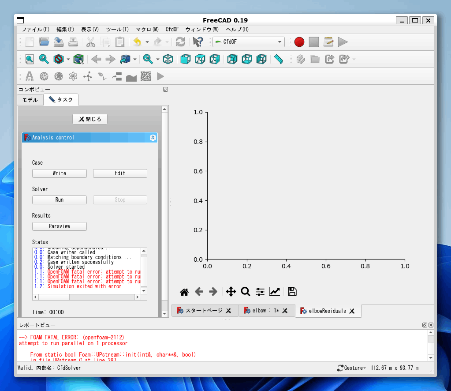Open plot subplot configuration sliders icon
The width and height of the screenshot is (451, 391).
click(x=260, y=292)
